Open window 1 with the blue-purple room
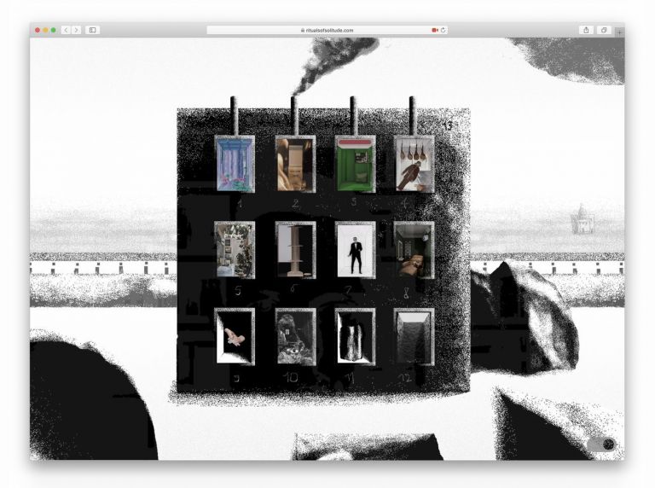The image size is (655, 488). point(234,164)
